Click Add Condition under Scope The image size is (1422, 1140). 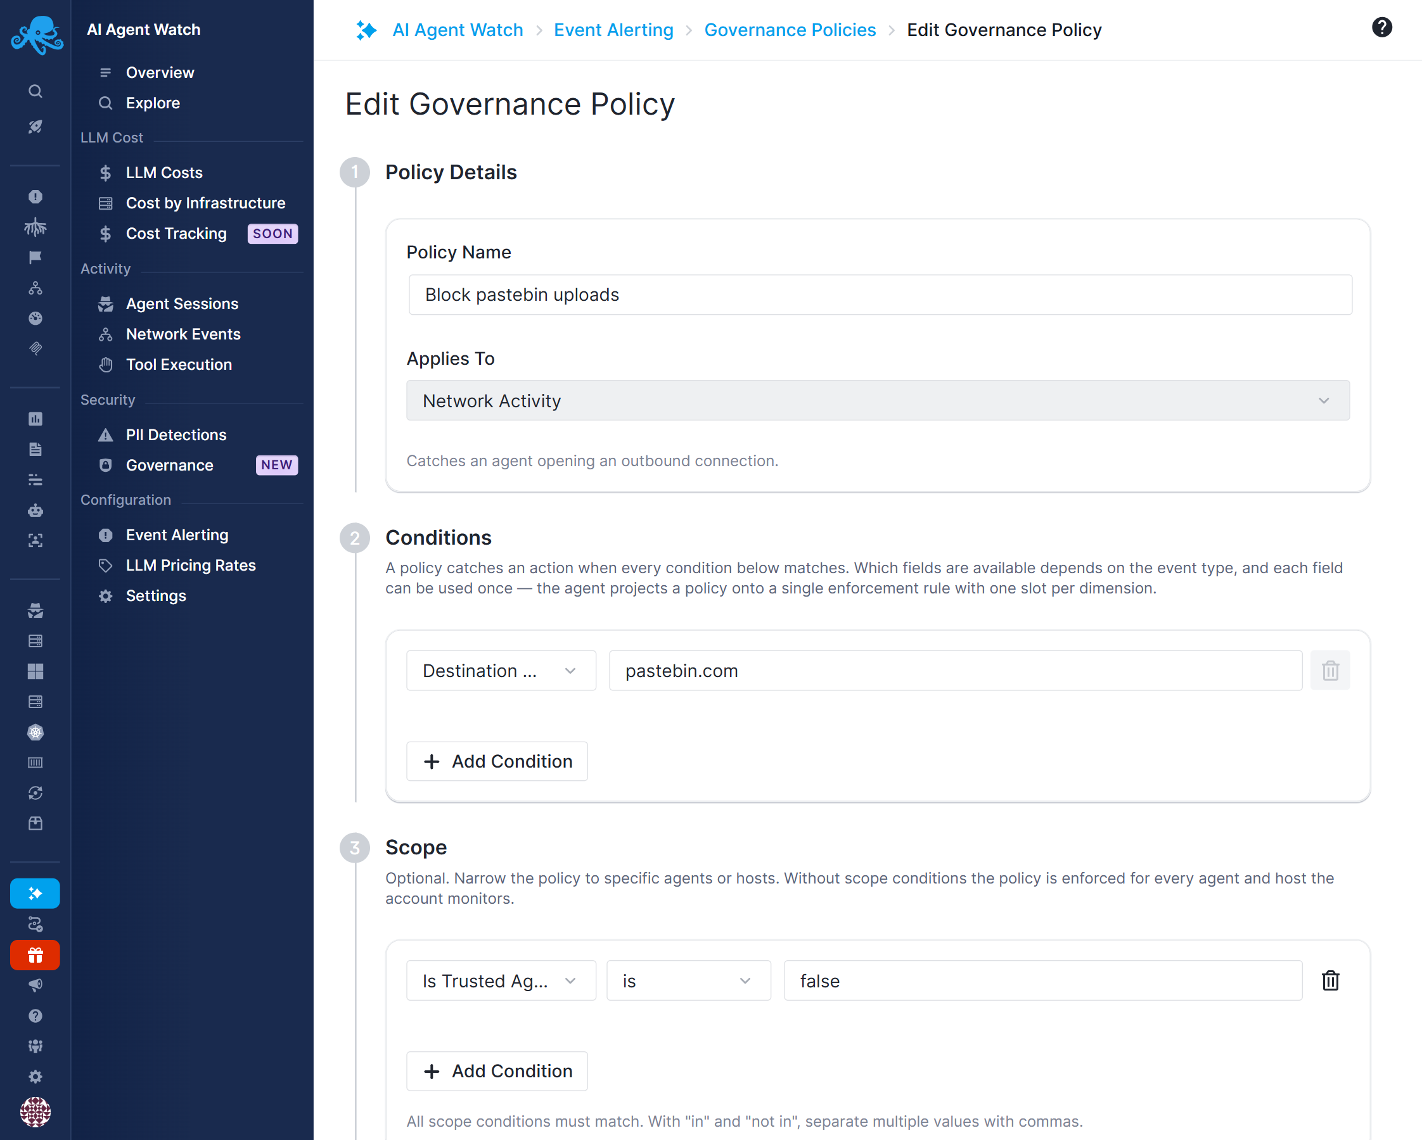(497, 1071)
